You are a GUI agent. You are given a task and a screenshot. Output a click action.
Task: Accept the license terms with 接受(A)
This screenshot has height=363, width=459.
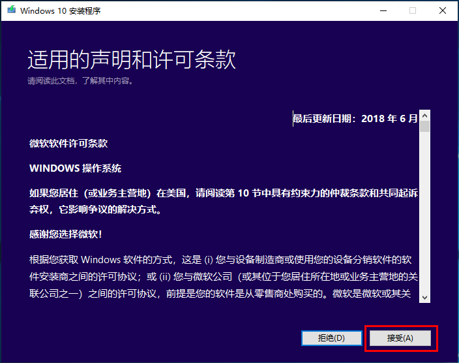tap(400, 338)
